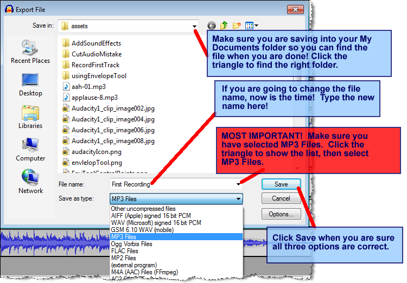Click the Audacity icon in title bar

click(x=9, y=9)
